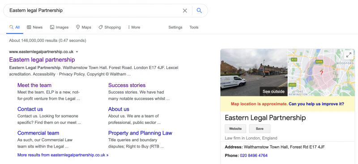Open the Meet the team sitelink
Image resolution: width=358 pixels, height=164 pixels.
click(x=34, y=85)
